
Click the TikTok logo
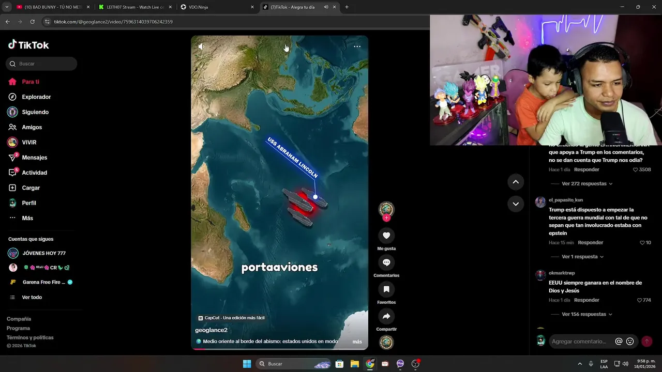(x=28, y=45)
